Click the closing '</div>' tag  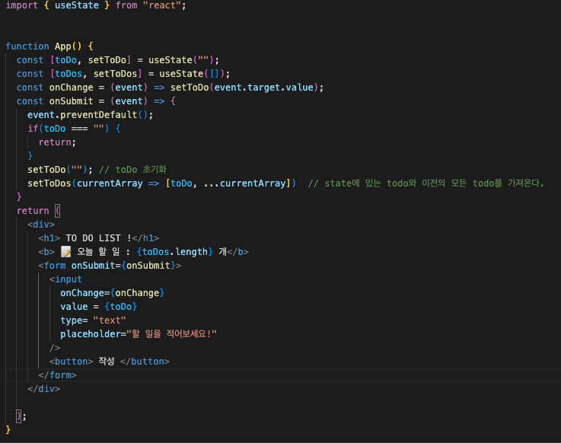[x=43, y=389]
